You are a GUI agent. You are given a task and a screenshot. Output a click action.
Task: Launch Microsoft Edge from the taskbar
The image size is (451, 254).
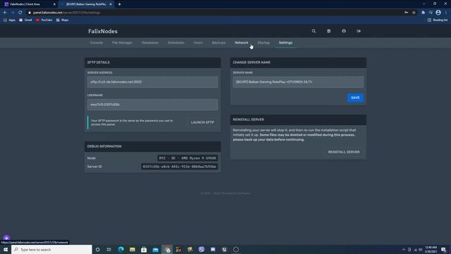121,249
